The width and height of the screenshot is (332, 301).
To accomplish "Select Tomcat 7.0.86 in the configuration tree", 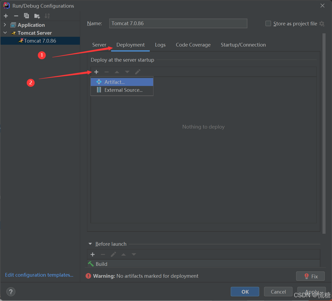I will (40, 41).
